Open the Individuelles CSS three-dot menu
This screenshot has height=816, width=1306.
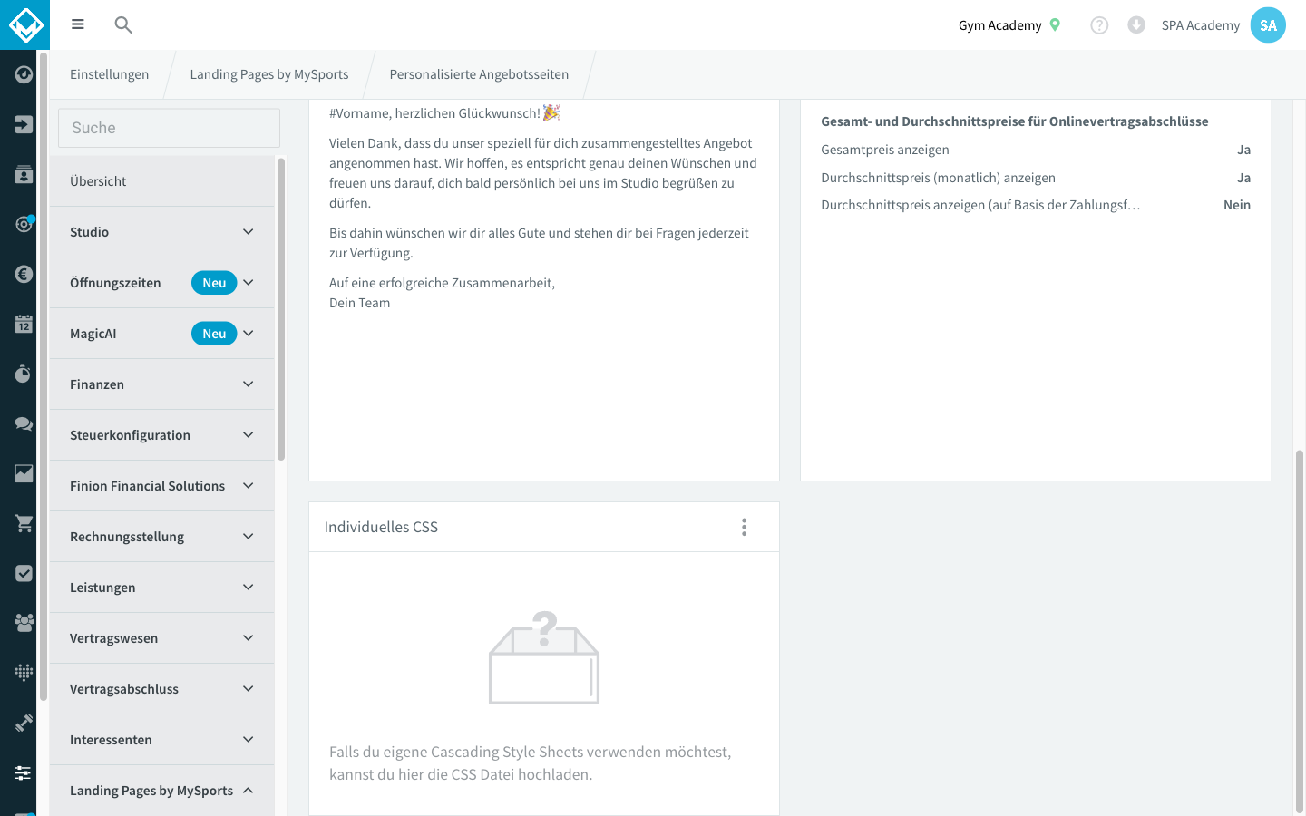[745, 527]
